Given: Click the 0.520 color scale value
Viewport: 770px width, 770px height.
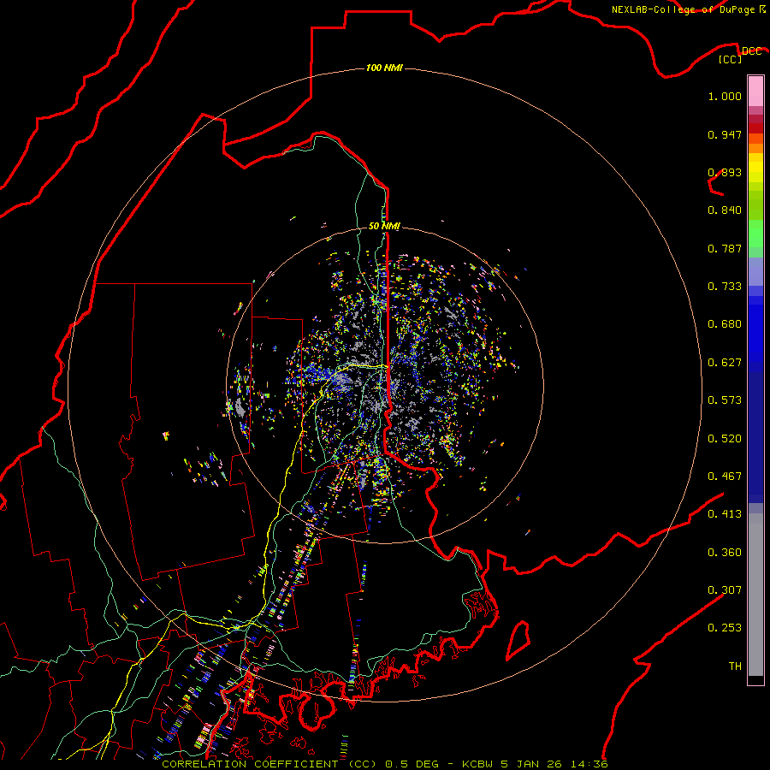Looking at the screenshot, I should point(725,439).
